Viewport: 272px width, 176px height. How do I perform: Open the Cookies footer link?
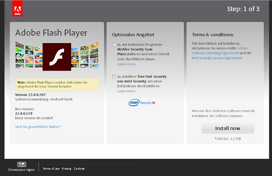(79, 169)
